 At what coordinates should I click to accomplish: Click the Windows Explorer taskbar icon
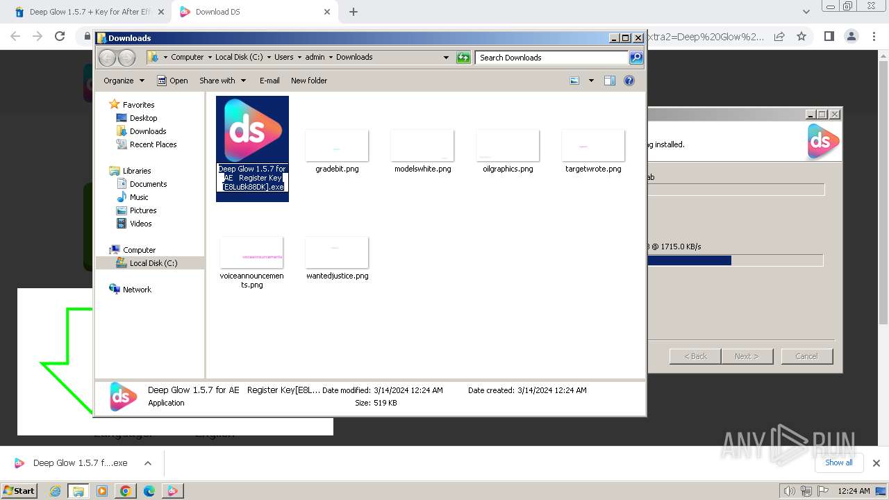(x=78, y=491)
